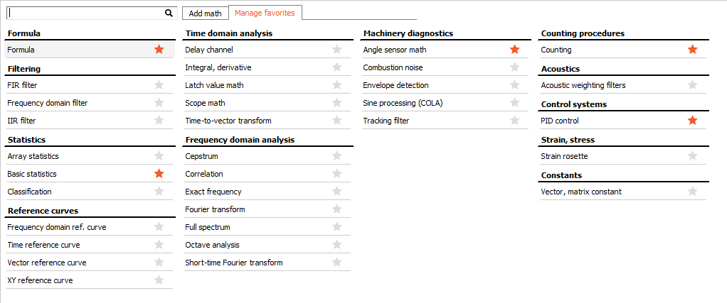Unfavorite the Formula star
The height and width of the screenshot is (303, 727).
tap(159, 50)
